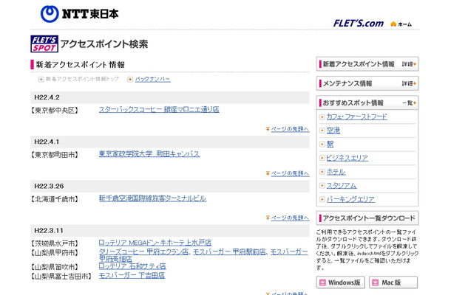
Task: Click the NTT East Japan logo
Action: click(80, 14)
